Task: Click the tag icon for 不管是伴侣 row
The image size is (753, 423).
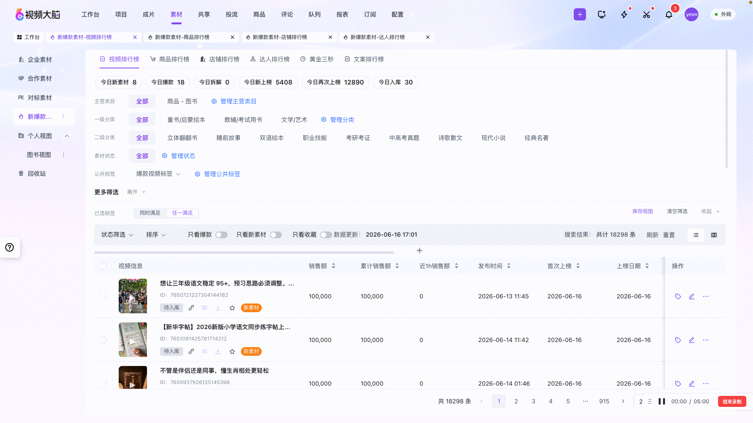Action: [x=678, y=384]
